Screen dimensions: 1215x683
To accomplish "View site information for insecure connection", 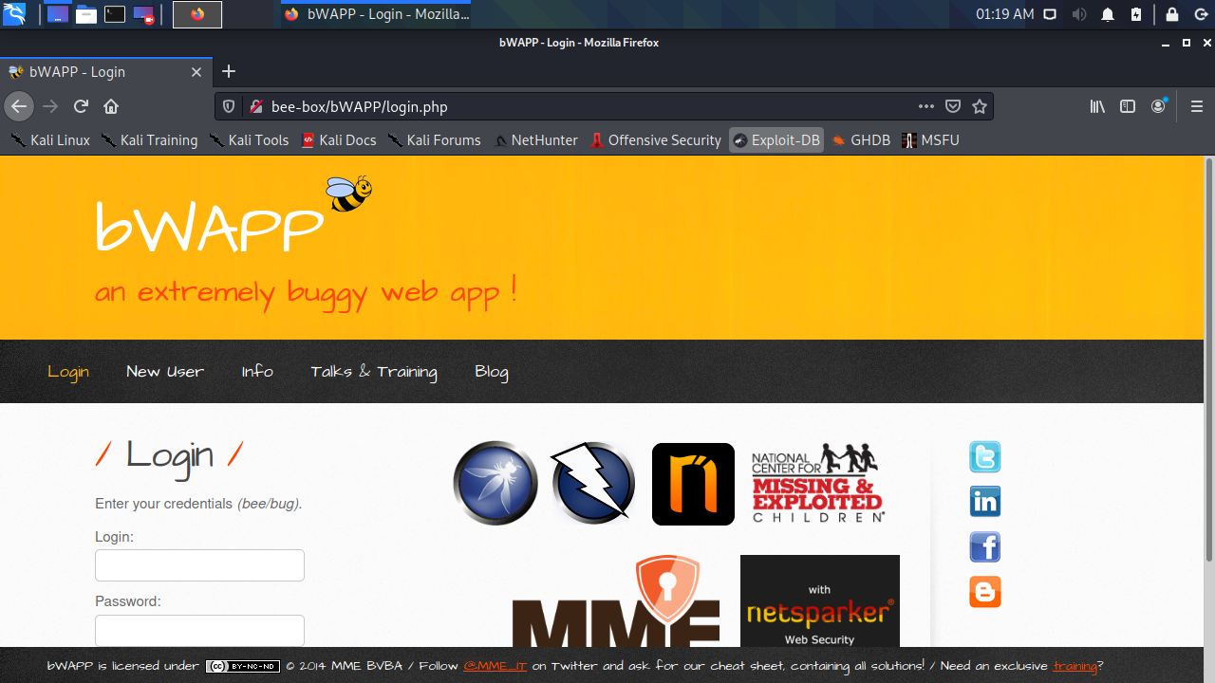I will click(x=255, y=107).
